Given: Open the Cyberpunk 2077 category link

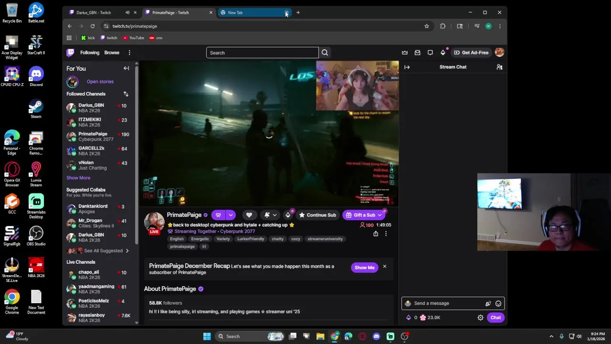Looking at the screenshot, I should pyautogui.click(x=237, y=231).
